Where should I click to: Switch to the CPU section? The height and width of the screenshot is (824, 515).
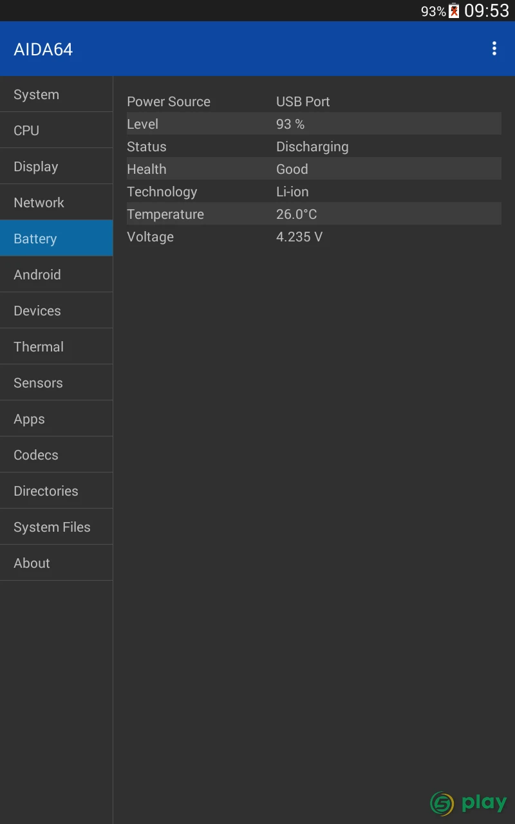coord(56,131)
